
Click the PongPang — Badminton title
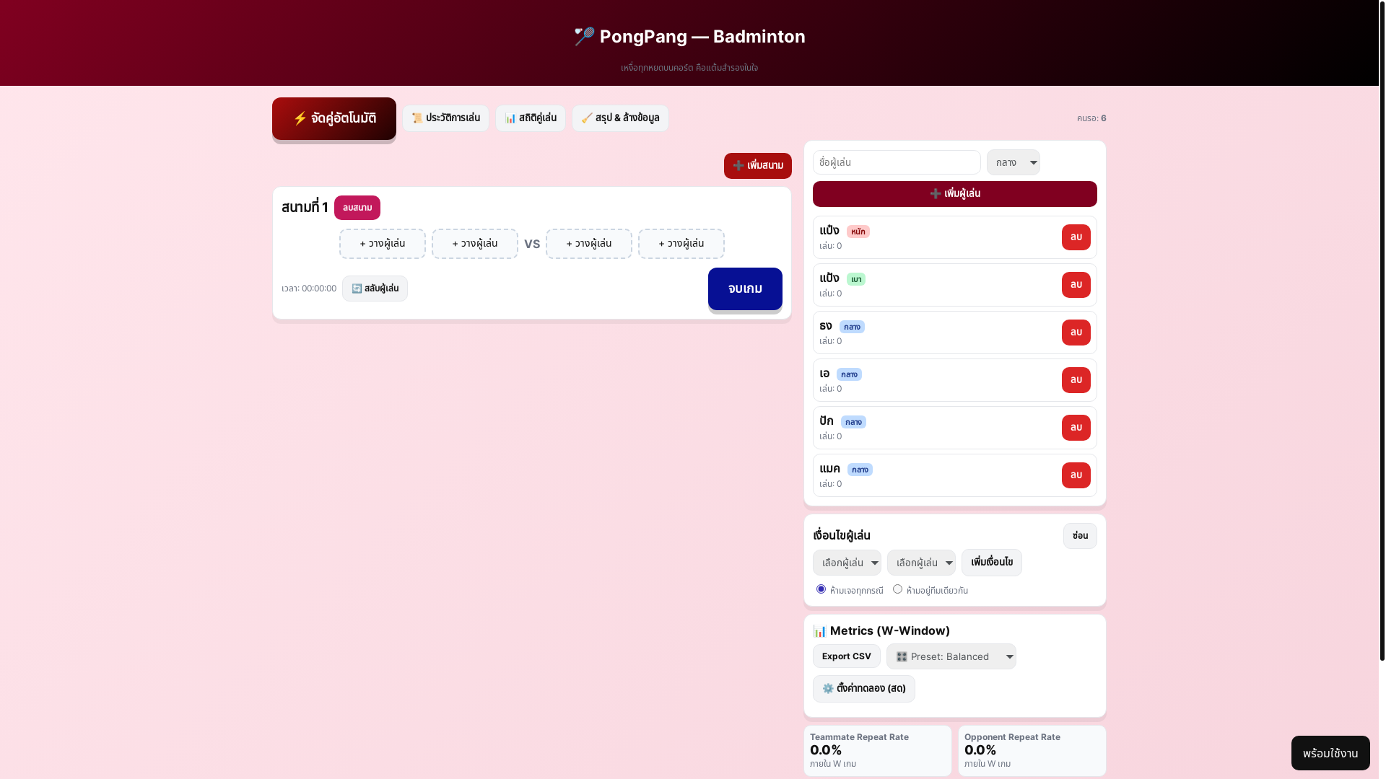689,37
